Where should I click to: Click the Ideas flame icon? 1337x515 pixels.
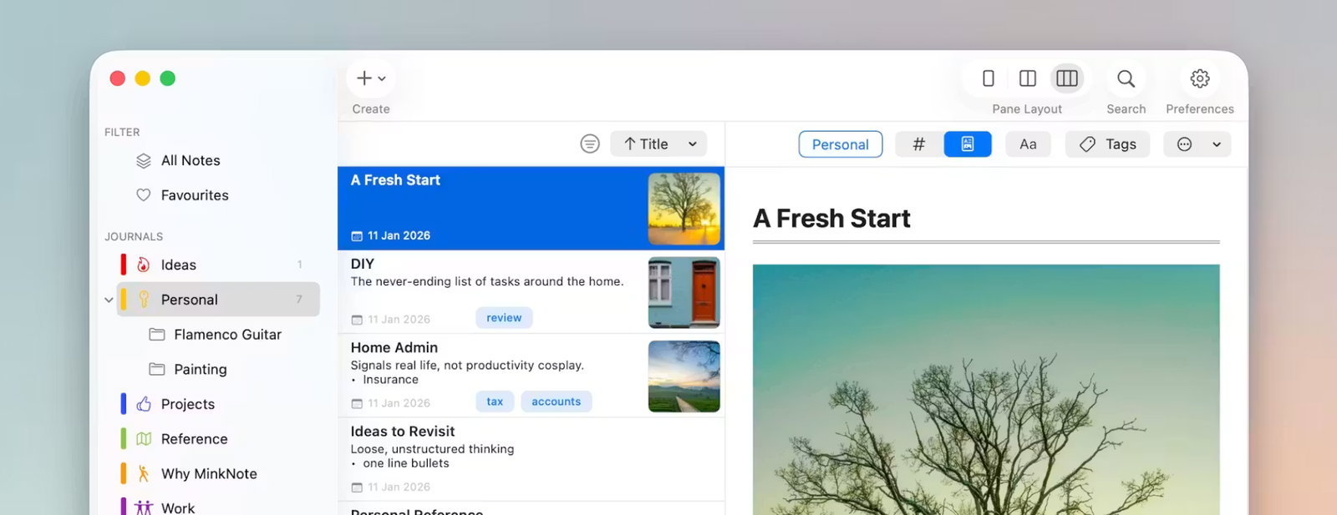tap(144, 265)
